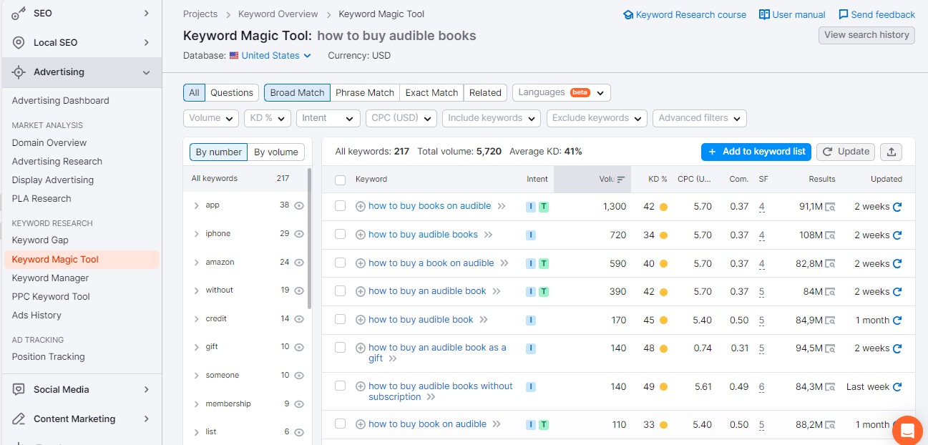Open the KD % filter dropdown
This screenshot has height=445, width=928.
267,118
